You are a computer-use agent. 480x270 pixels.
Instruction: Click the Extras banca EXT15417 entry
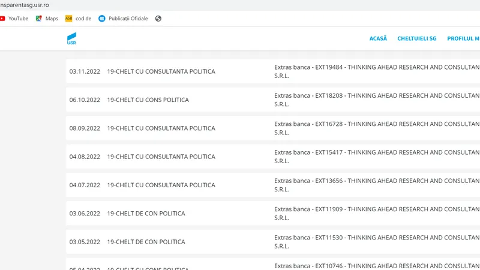pos(377,157)
